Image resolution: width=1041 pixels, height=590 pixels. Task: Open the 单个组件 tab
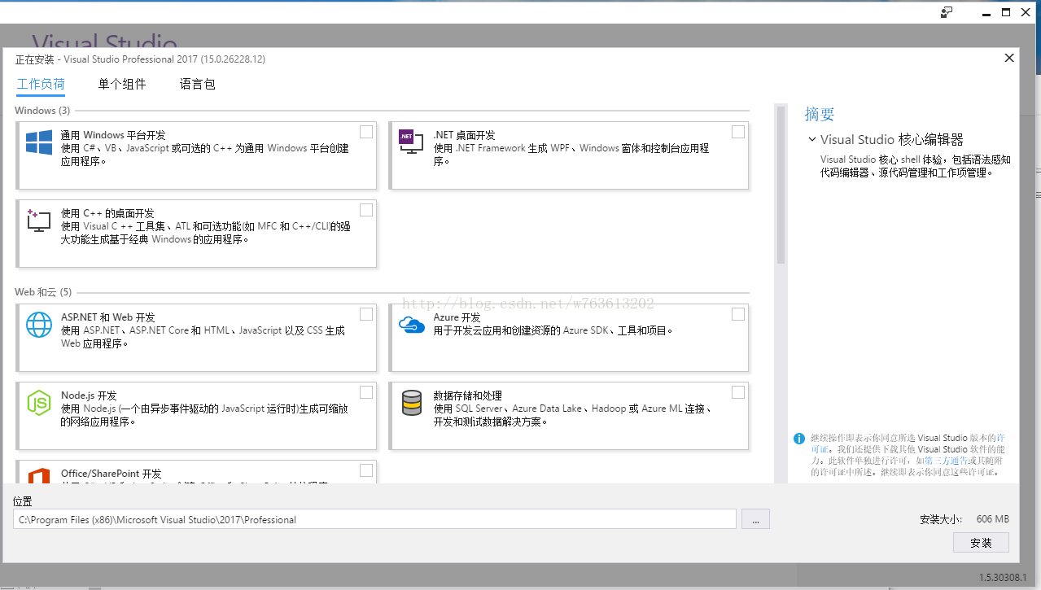coord(122,84)
